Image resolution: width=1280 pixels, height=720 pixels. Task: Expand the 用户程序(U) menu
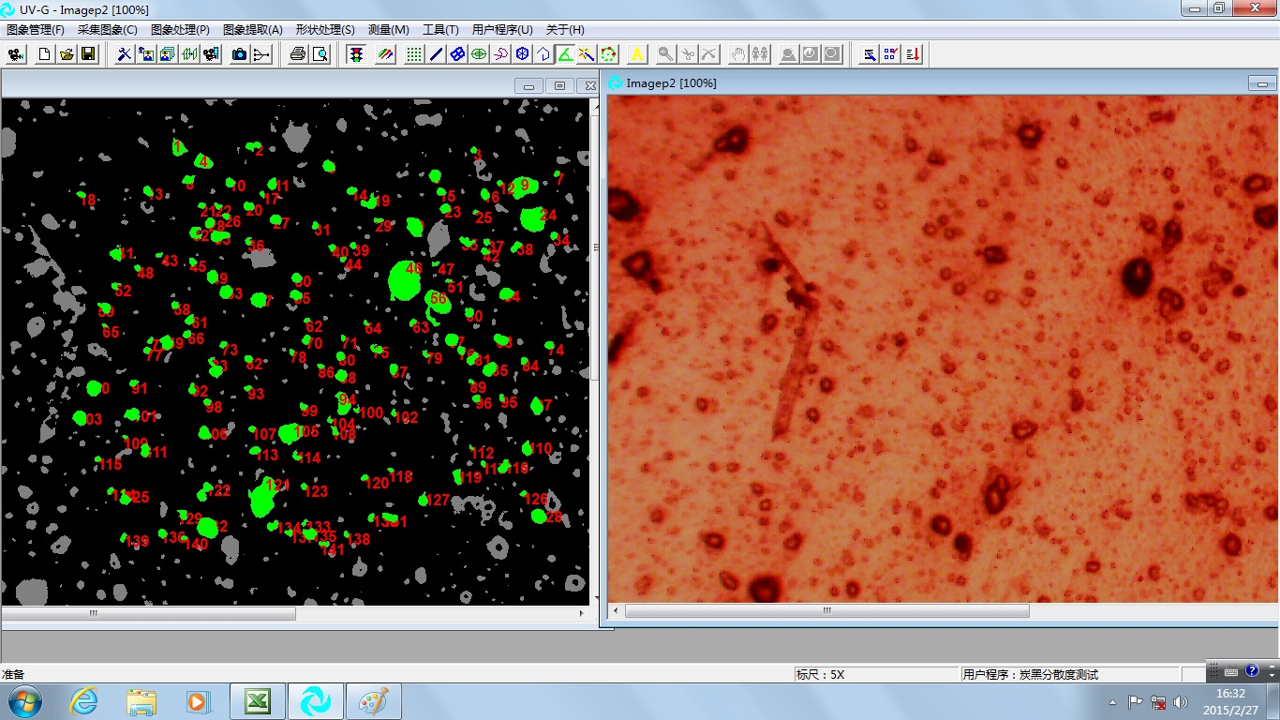(502, 30)
